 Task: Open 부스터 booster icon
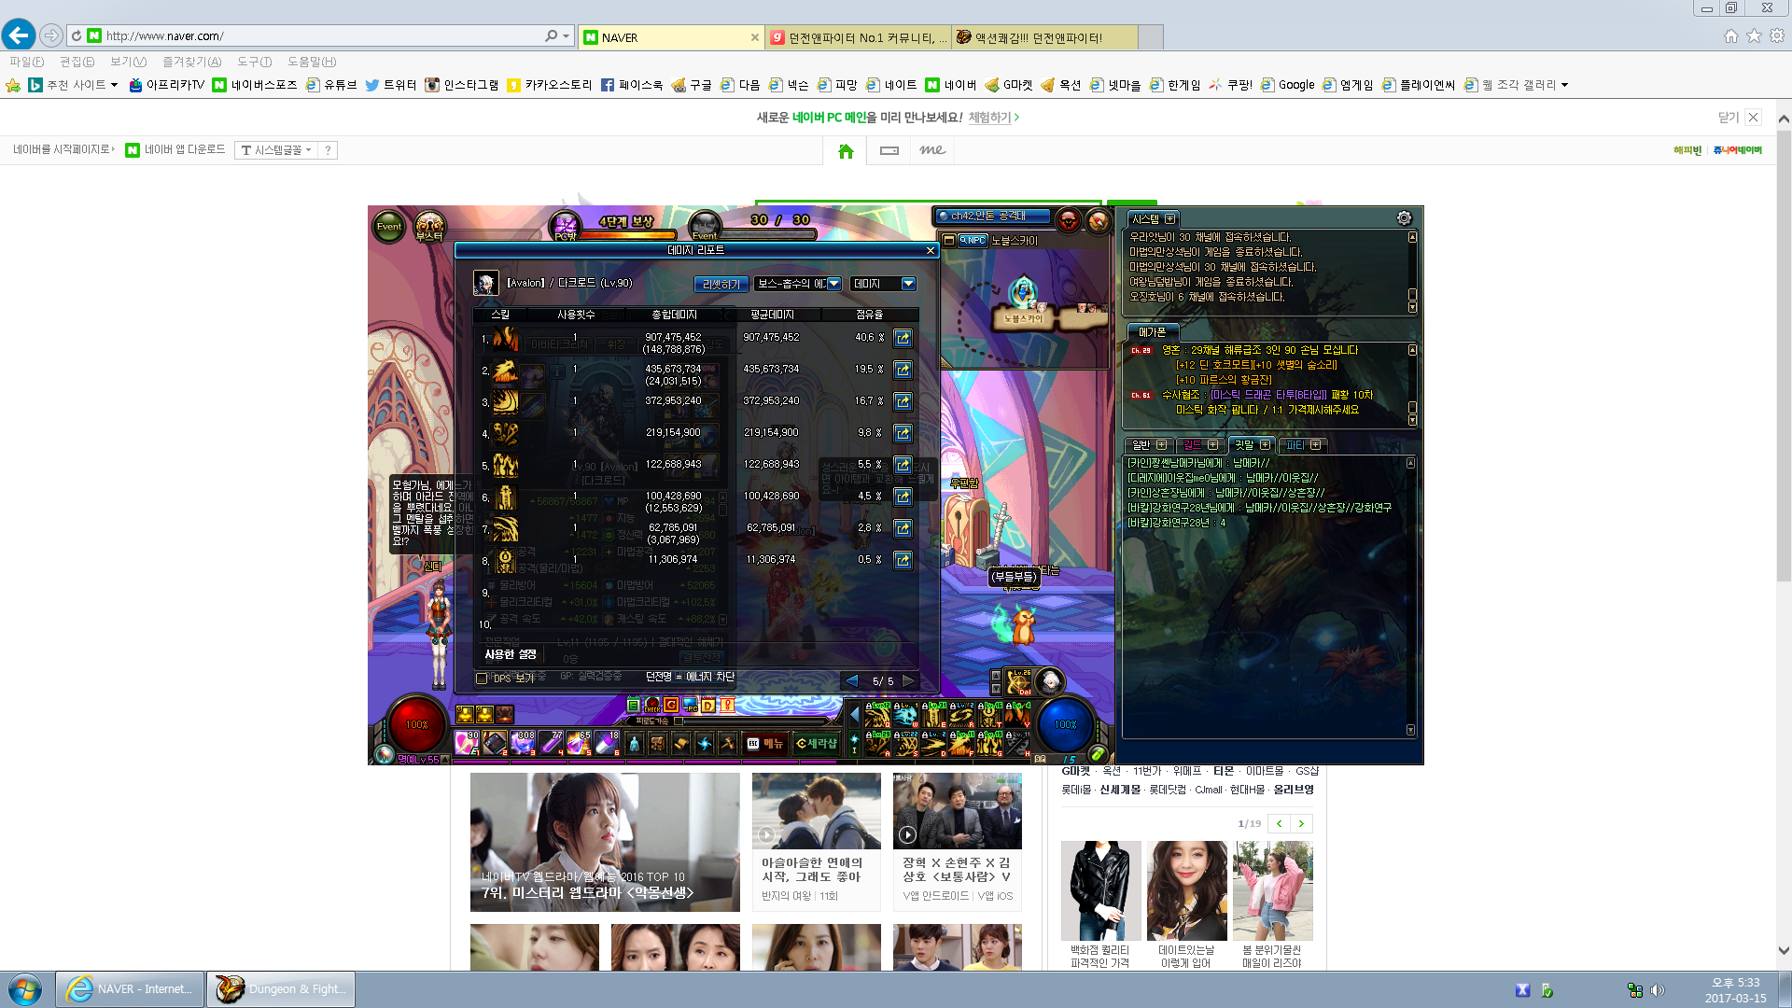tap(429, 226)
